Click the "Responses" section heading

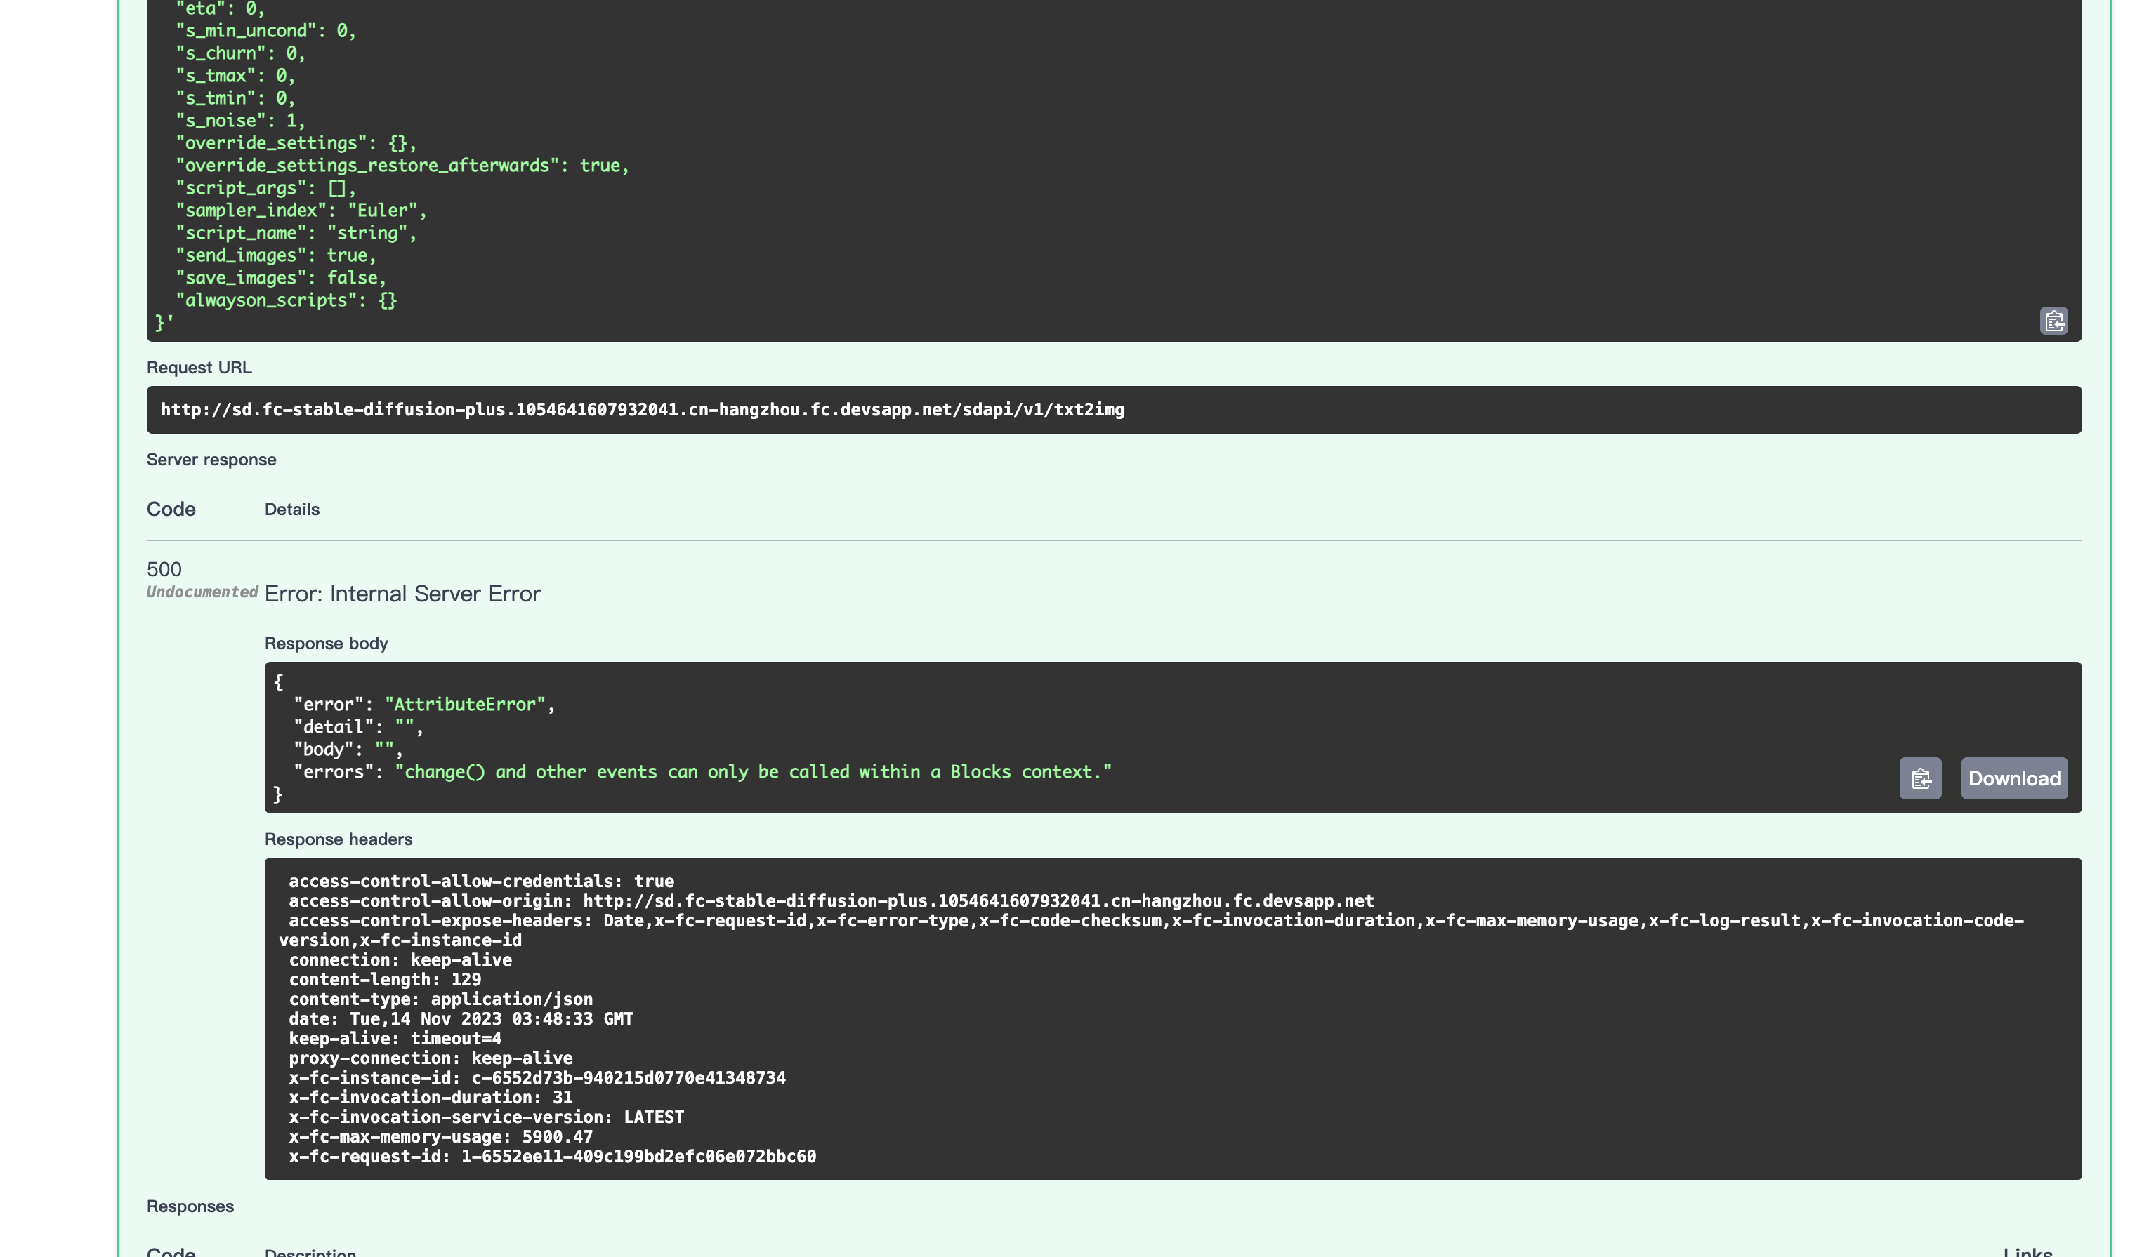point(190,1206)
